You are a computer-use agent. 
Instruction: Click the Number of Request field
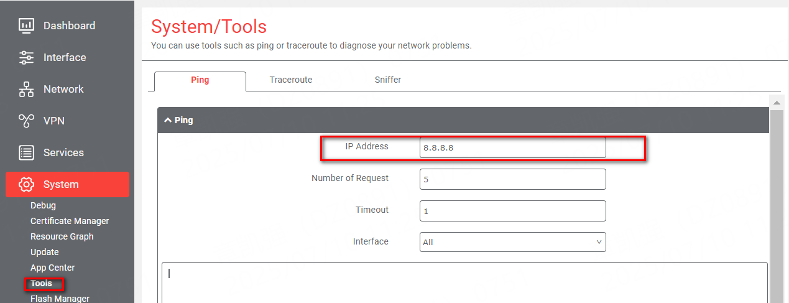pos(513,179)
